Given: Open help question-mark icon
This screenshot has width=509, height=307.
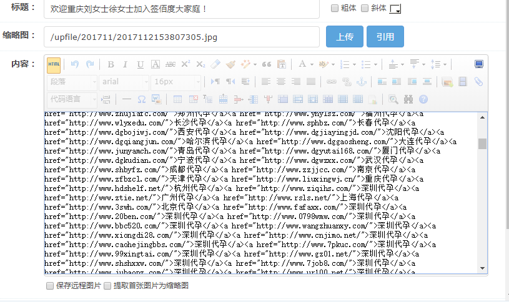Looking at the screenshot, I should tap(423, 99).
